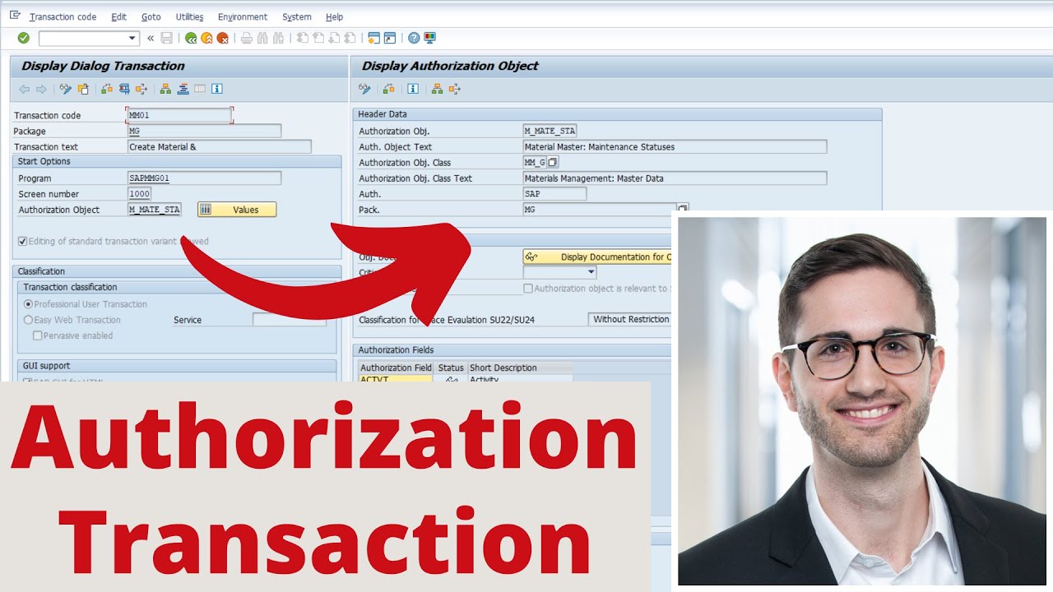The height and width of the screenshot is (592, 1053).
Task: Toggle the Authorization object is relevant checkbox
Action: click(528, 289)
